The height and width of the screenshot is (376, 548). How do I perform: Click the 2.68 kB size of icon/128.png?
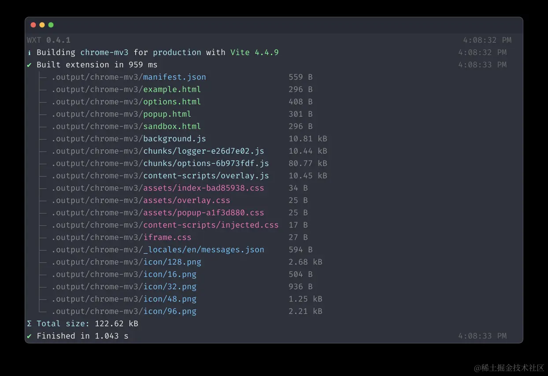click(x=305, y=262)
